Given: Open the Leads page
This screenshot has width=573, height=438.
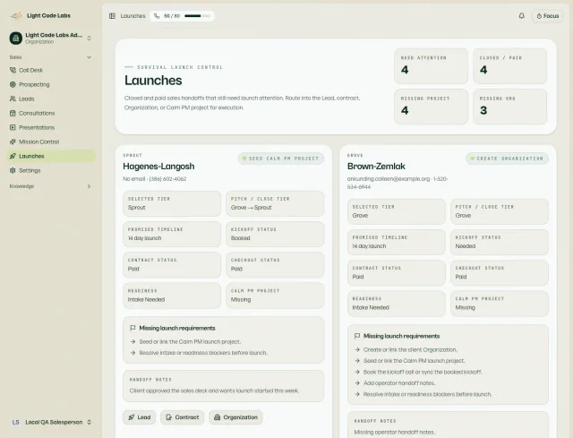Looking at the screenshot, I should coord(51,99).
